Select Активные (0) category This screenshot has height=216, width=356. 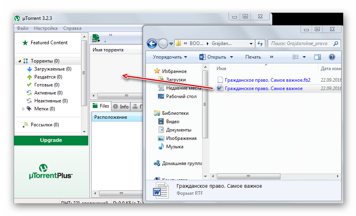click(45, 92)
